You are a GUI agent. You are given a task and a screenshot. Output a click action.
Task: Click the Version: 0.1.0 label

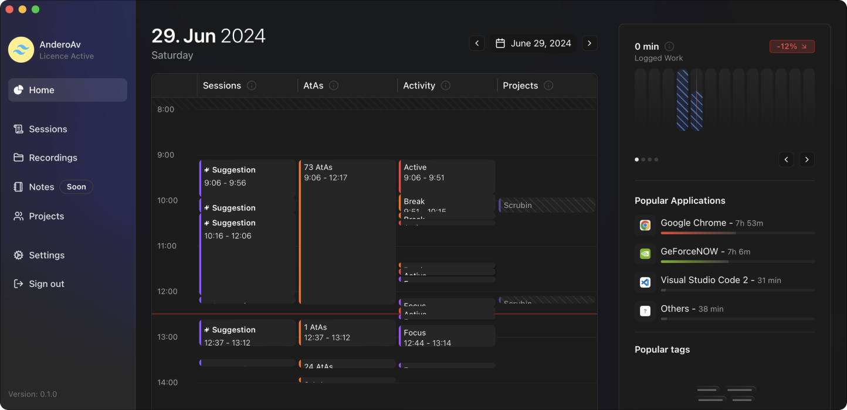coord(33,394)
